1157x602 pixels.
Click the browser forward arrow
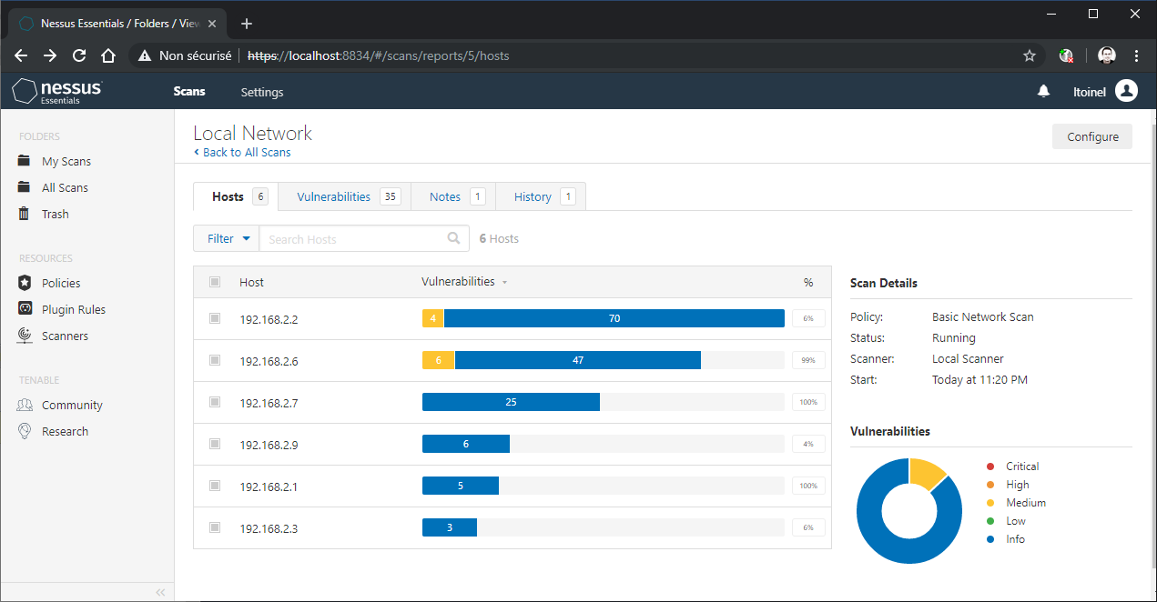[50, 55]
